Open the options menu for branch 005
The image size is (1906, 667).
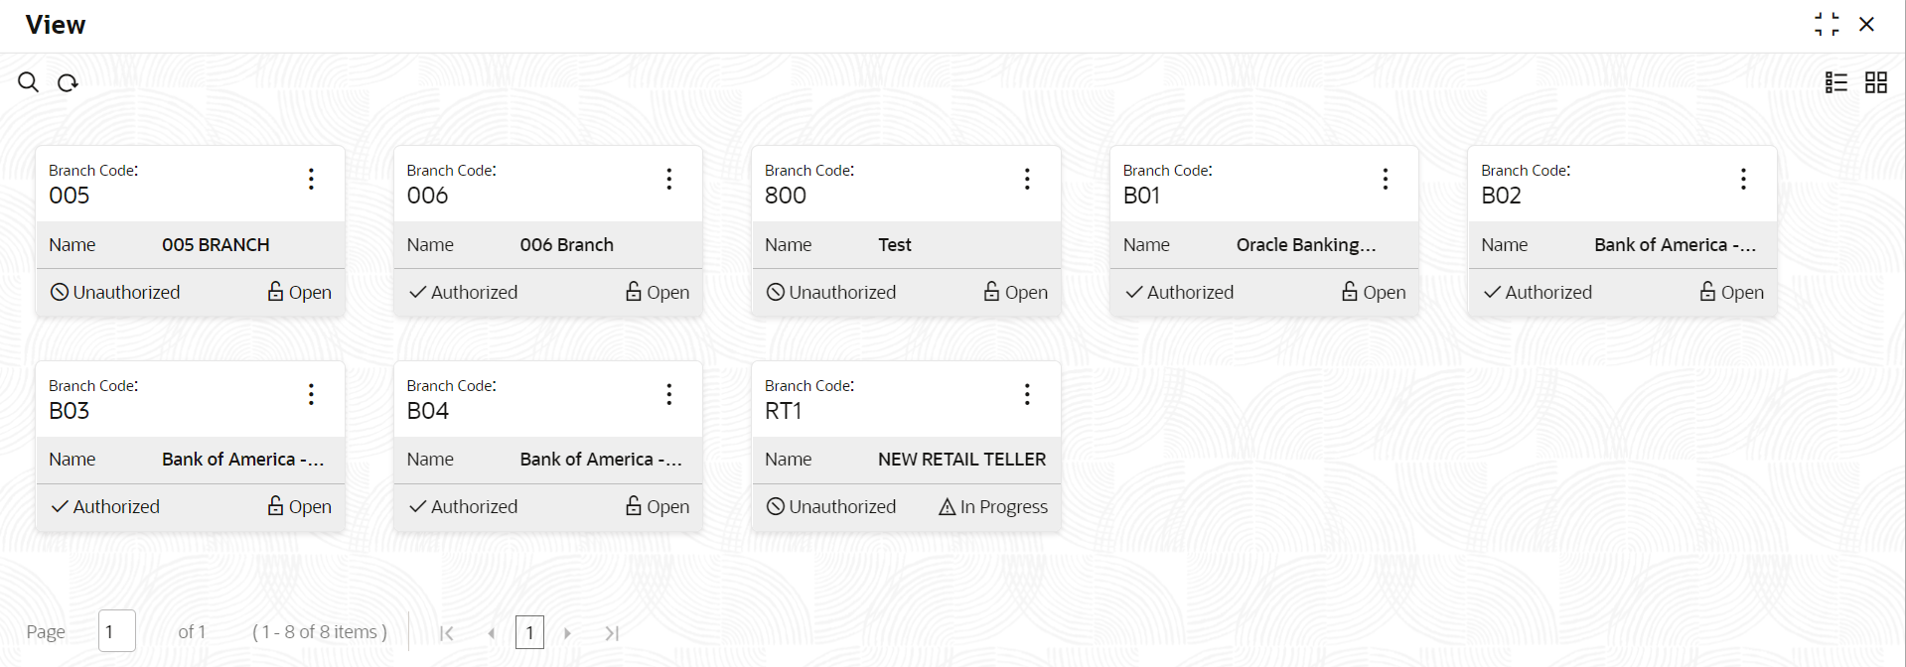311,179
